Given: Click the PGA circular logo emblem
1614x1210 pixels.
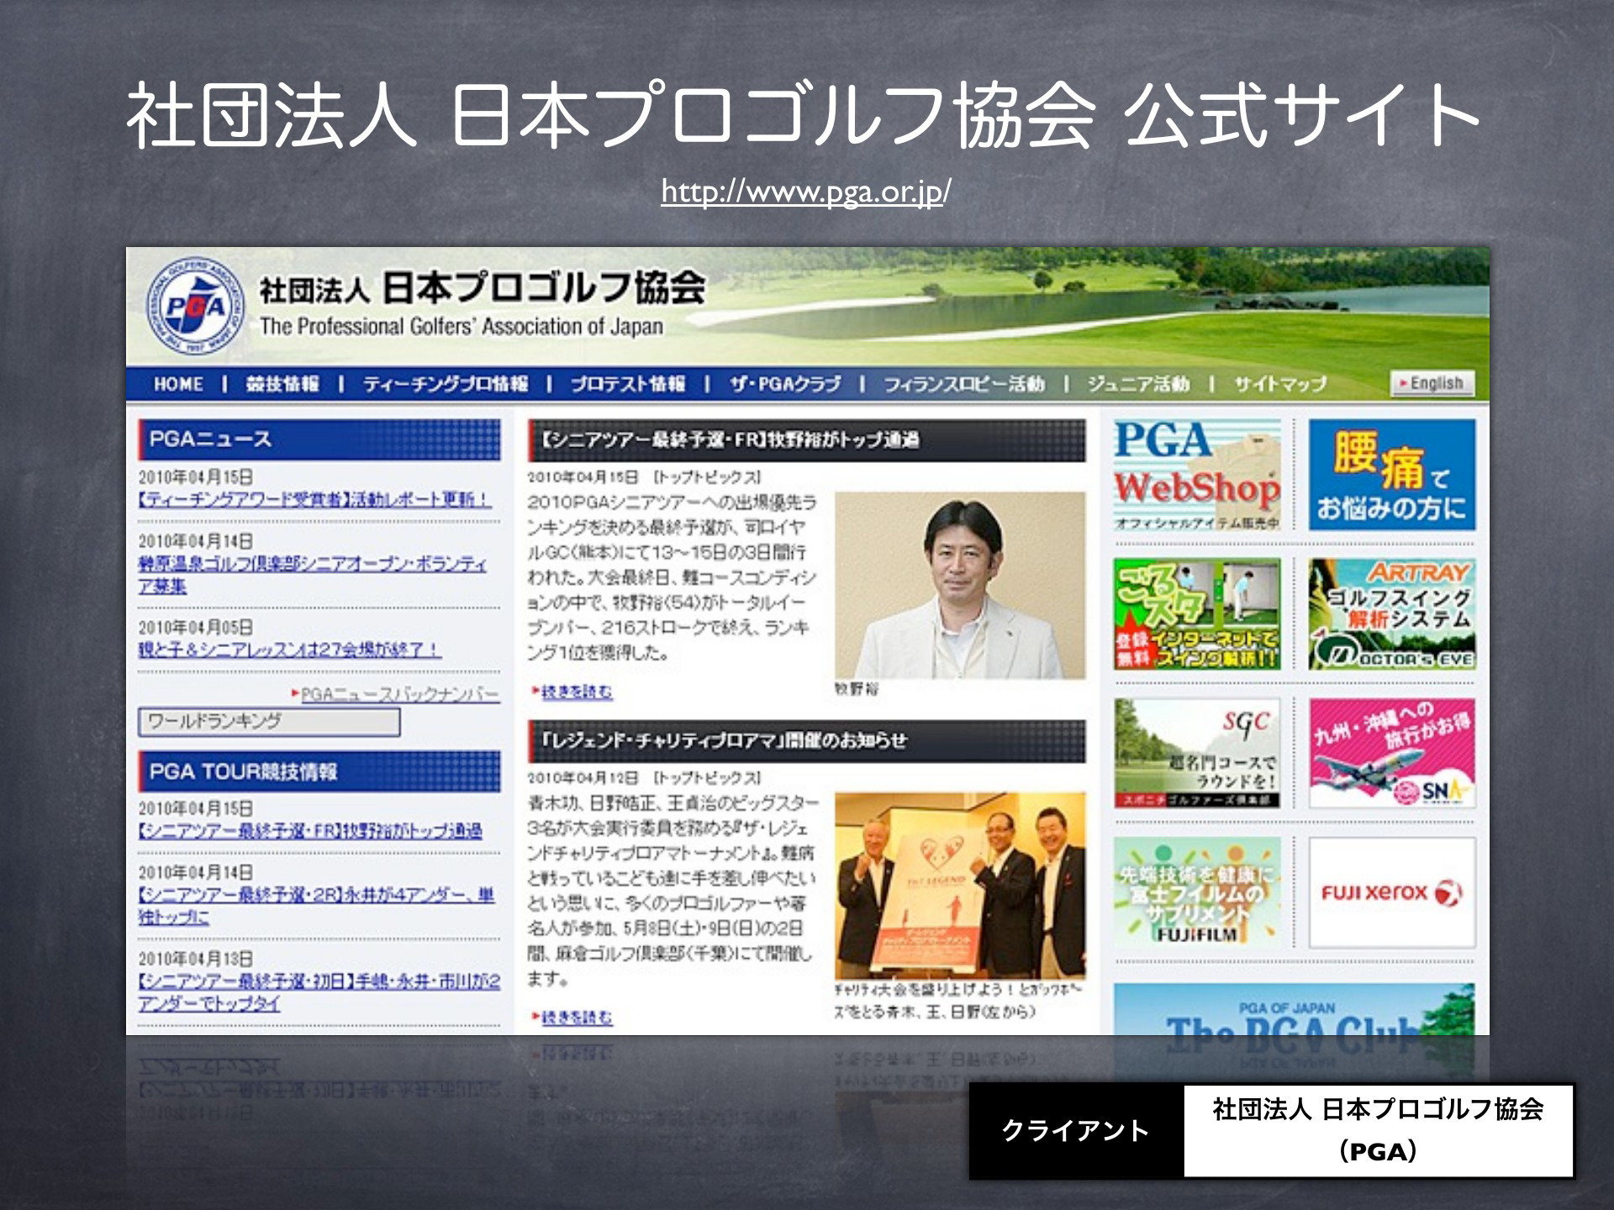Looking at the screenshot, I should coord(196,307).
